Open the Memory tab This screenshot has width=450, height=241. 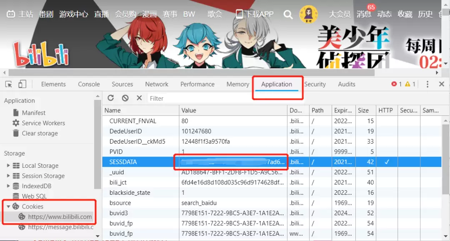tap(238, 84)
